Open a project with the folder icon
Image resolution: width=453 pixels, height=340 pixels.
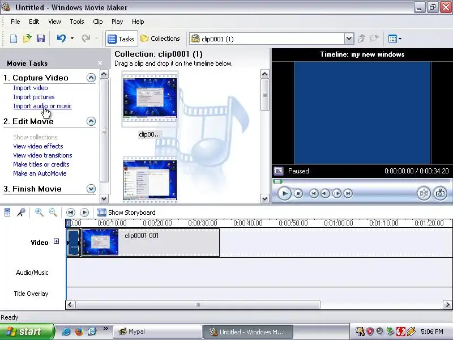pyautogui.click(x=27, y=39)
